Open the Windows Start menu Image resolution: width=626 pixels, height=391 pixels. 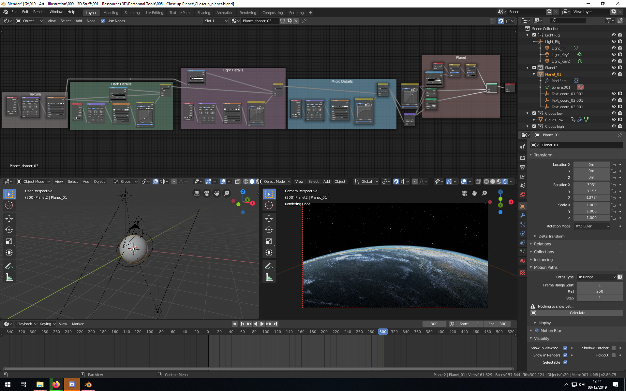[x=8, y=384]
